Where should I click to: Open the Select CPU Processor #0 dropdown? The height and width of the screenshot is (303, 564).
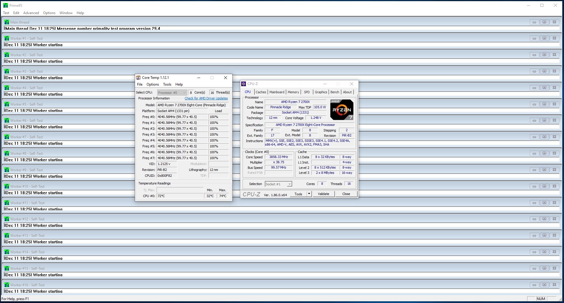[x=172, y=92]
